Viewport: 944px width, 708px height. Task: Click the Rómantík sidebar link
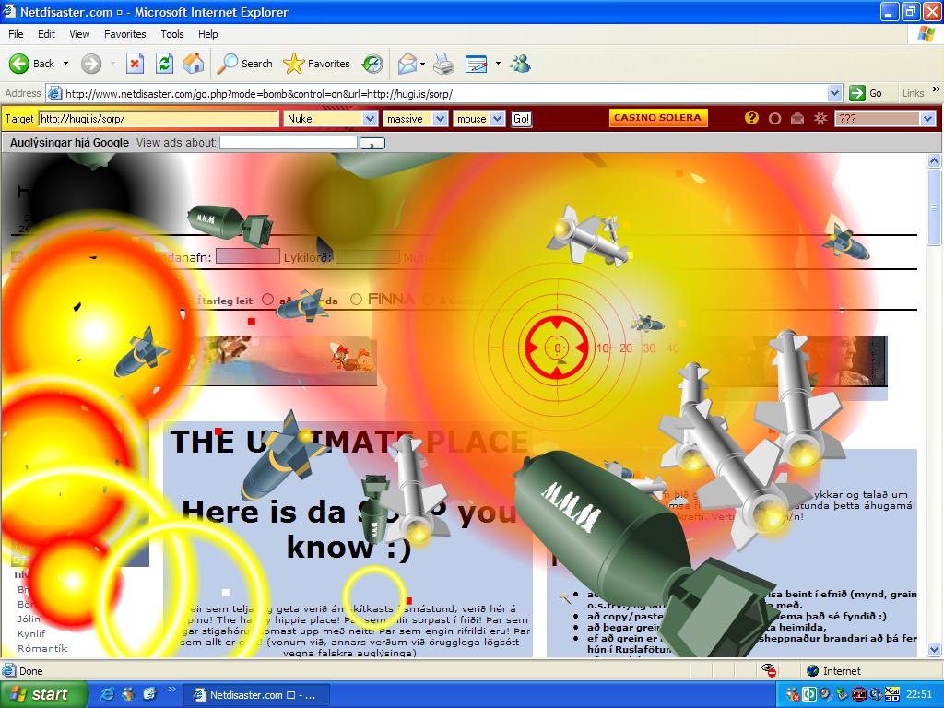(42, 648)
